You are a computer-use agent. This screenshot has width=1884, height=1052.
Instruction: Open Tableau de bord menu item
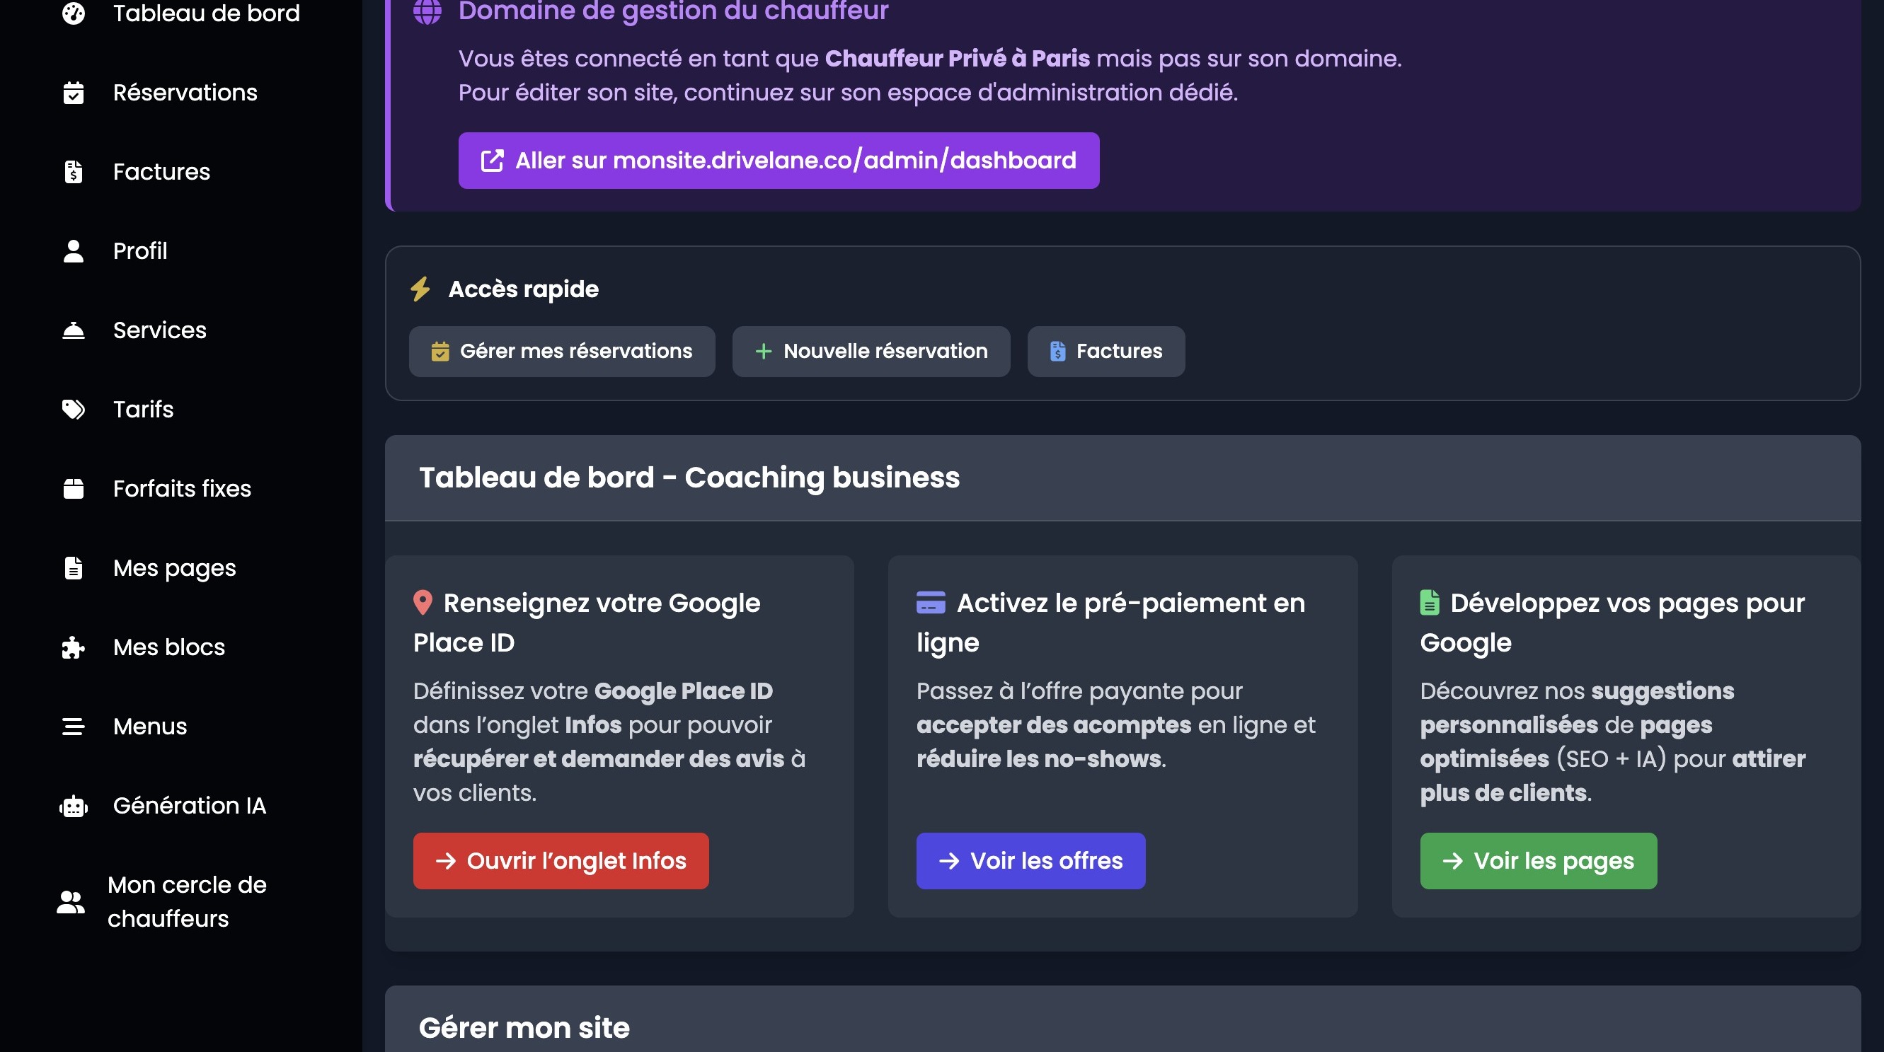pos(205,13)
